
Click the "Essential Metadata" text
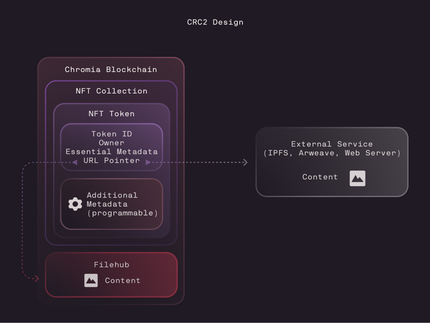point(112,152)
